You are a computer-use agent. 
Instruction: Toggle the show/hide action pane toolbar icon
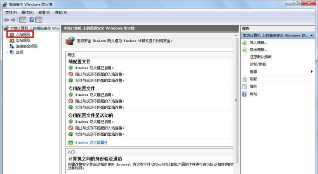point(39,20)
